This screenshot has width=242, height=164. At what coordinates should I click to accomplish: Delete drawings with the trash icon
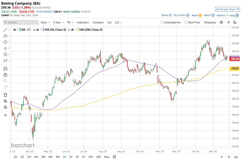5,95
